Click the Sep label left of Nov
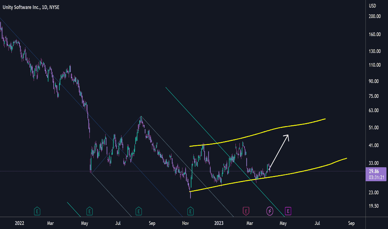This screenshot has width=388, height=229. [152, 223]
